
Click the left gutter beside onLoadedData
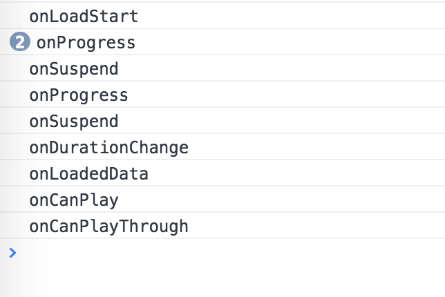click(x=15, y=174)
